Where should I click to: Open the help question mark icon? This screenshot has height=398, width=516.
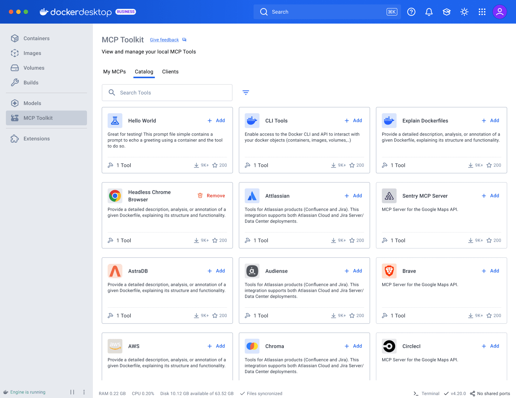(x=411, y=12)
